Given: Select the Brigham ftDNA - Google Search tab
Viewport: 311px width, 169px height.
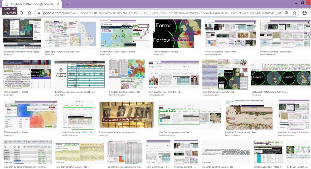Looking at the screenshot, I should [x=32, y=4].
